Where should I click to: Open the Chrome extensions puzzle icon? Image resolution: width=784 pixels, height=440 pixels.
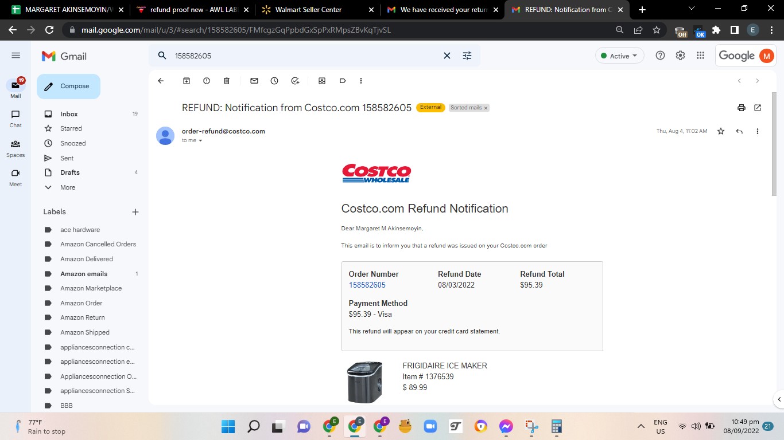coord(716,30)
